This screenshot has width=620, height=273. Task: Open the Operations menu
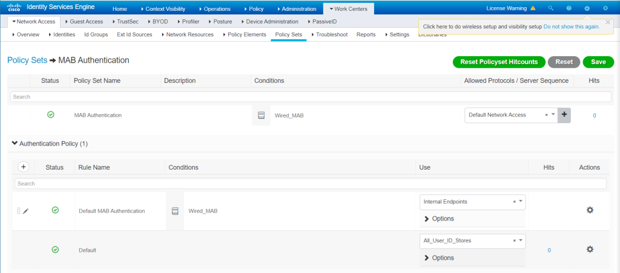coord(215,8)
